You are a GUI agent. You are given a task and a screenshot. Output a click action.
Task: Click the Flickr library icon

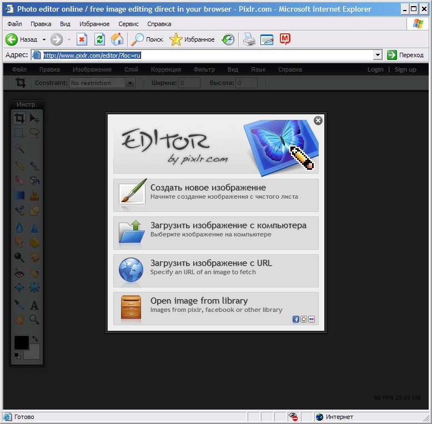tap(312, 319)
